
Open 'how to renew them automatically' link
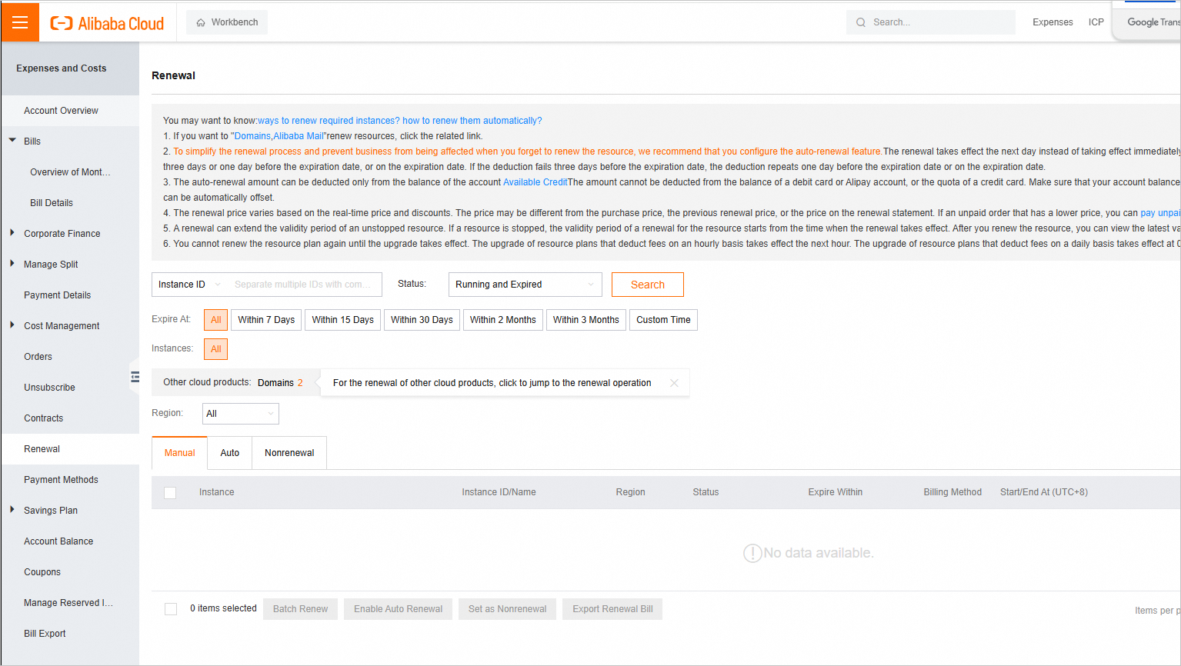472,121
